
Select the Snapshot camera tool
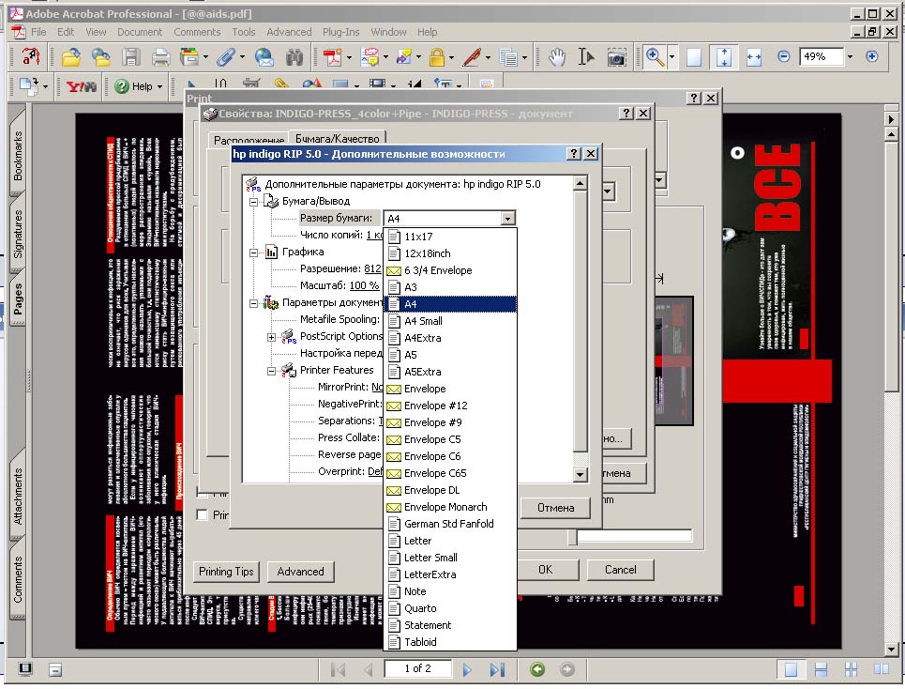point(616,56)
